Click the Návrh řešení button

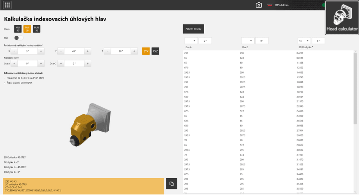coord(193,29)
